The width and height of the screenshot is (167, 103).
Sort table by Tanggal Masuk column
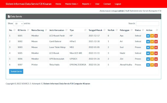point(97,30)
